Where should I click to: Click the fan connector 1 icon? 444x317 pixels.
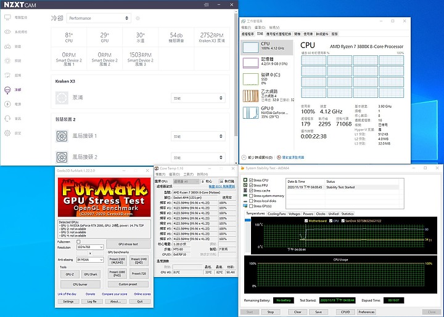62,136
